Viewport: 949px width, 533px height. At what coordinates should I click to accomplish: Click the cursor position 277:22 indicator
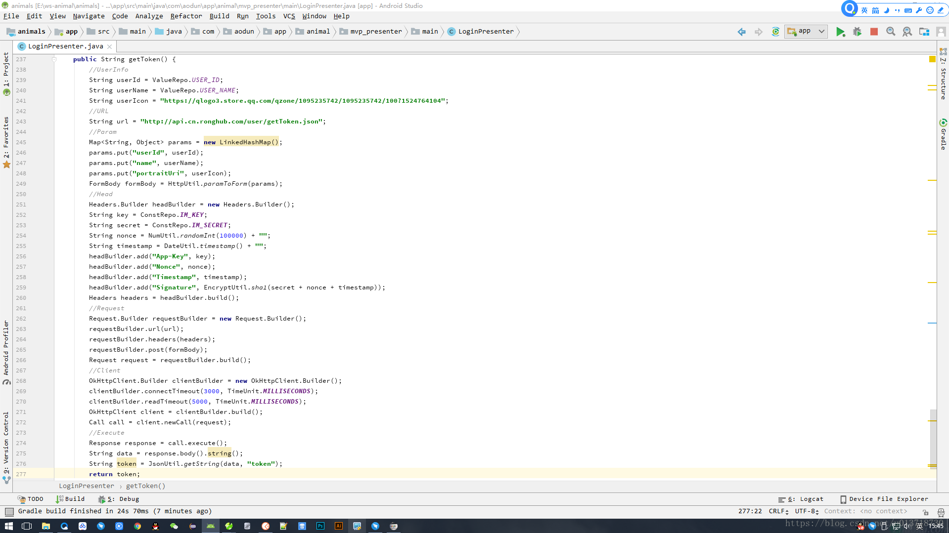[x=750, y=511]
